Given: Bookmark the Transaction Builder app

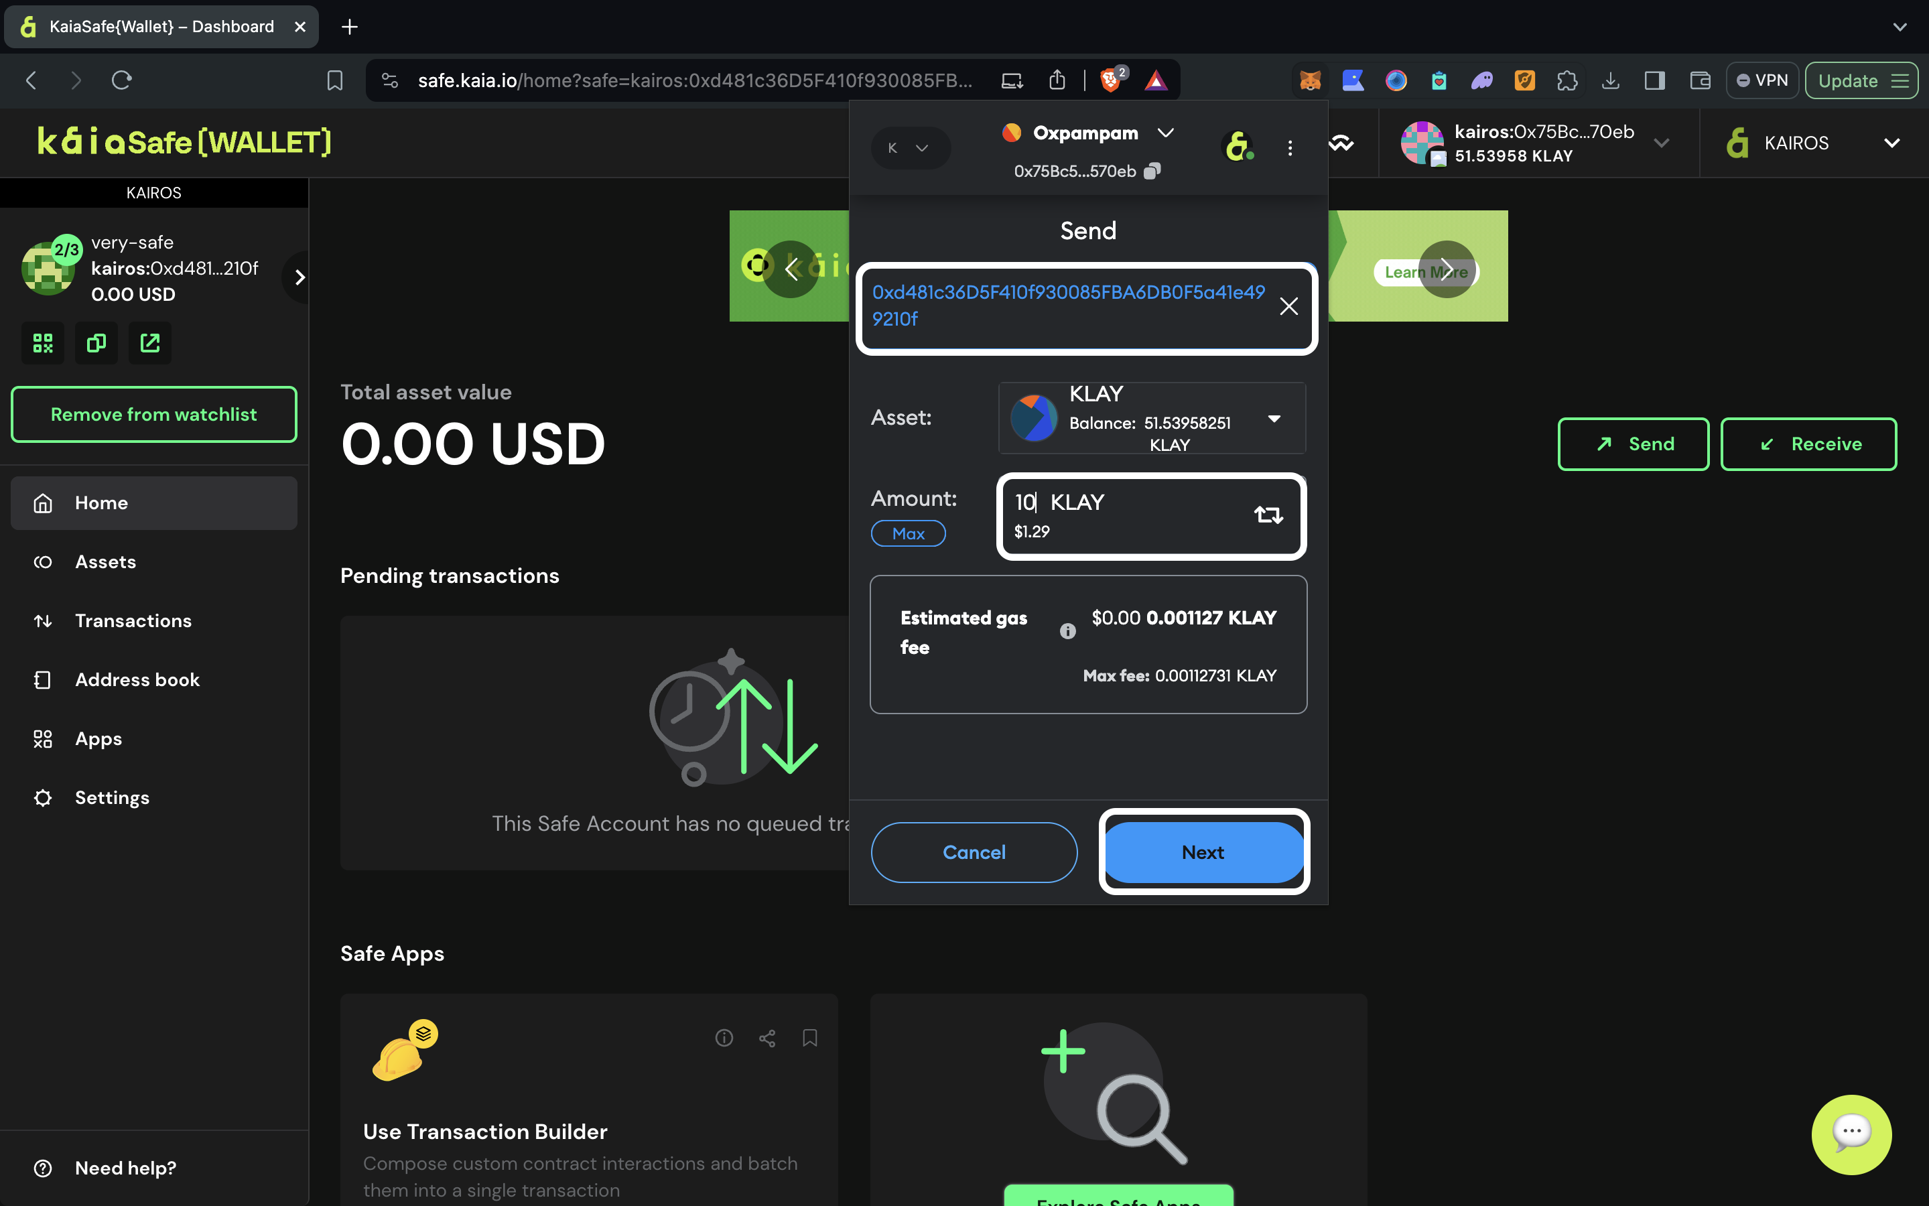Looking at the screenshot, I should (809, 1038).
